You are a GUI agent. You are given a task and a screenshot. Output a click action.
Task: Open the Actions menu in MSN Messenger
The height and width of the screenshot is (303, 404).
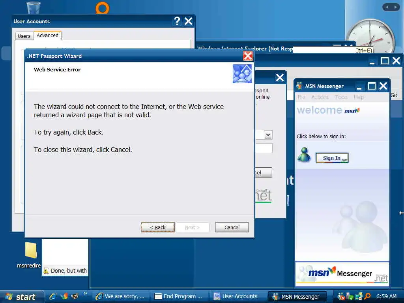[320, 97]
